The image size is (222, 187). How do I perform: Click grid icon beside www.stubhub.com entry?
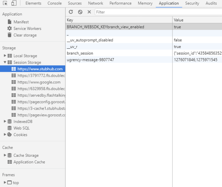pos(14,69)
